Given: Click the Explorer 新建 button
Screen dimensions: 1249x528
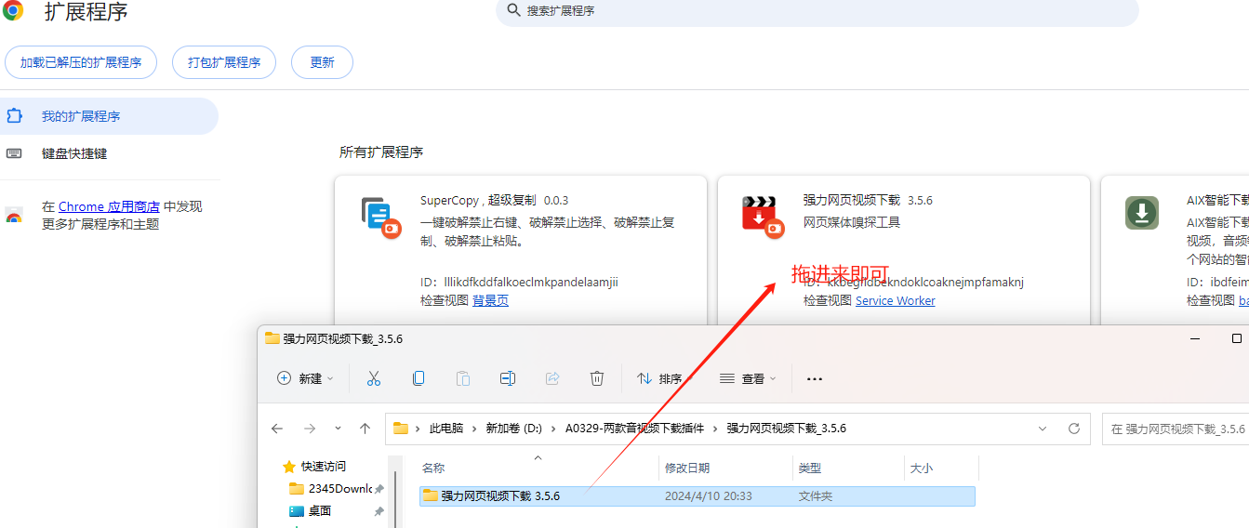Looking at the screenshot, I should (x=305, y=378).
